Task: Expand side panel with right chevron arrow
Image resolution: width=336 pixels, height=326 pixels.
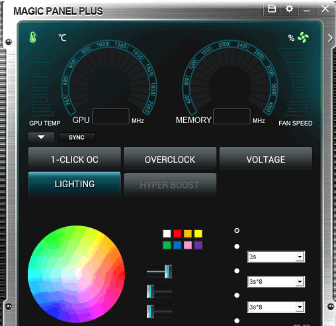Action: point(330,38)
